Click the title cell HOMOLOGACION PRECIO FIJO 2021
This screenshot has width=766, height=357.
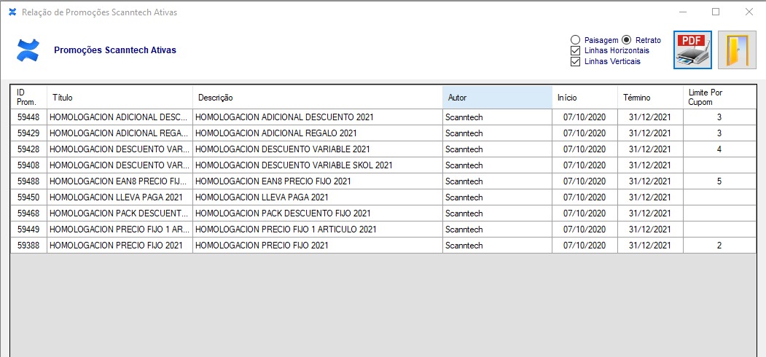point(120,245)
